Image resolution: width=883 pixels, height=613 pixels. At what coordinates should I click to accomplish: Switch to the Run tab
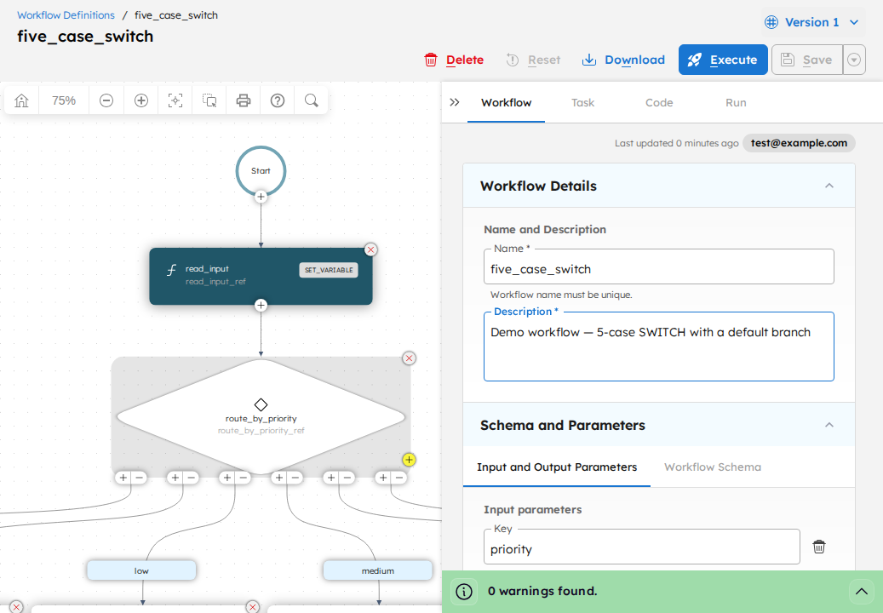click(736, 103)
